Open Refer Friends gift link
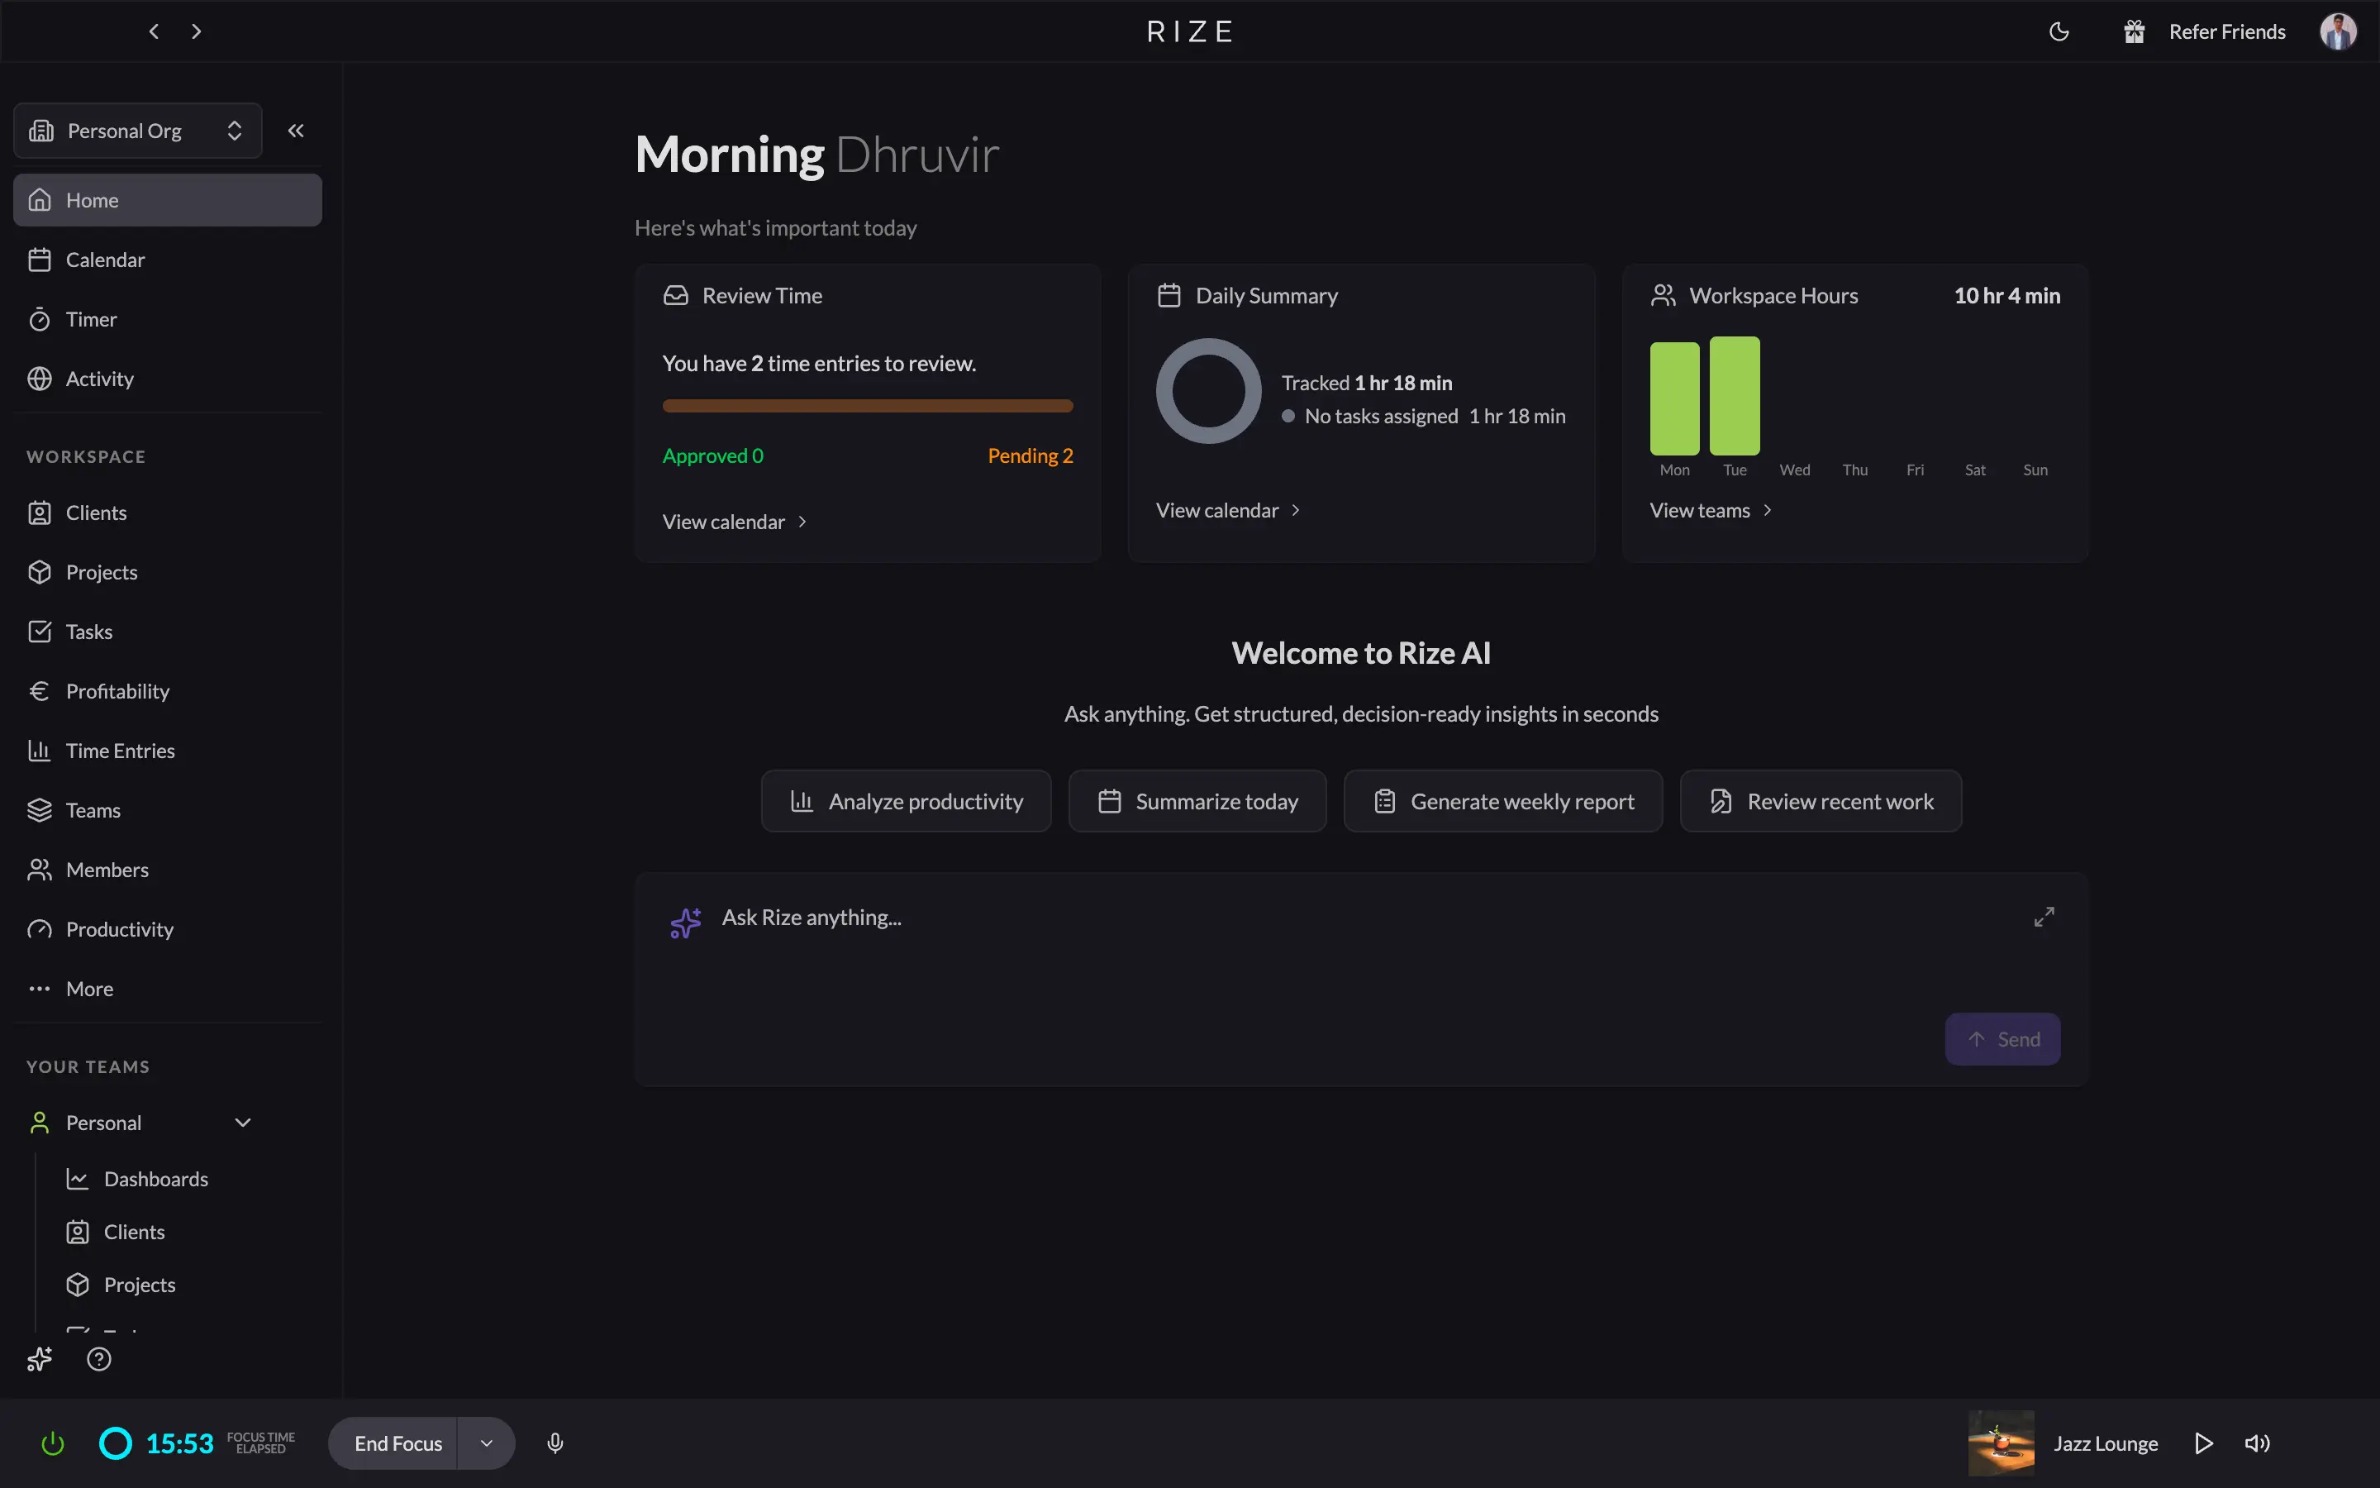 [2204, 31]
